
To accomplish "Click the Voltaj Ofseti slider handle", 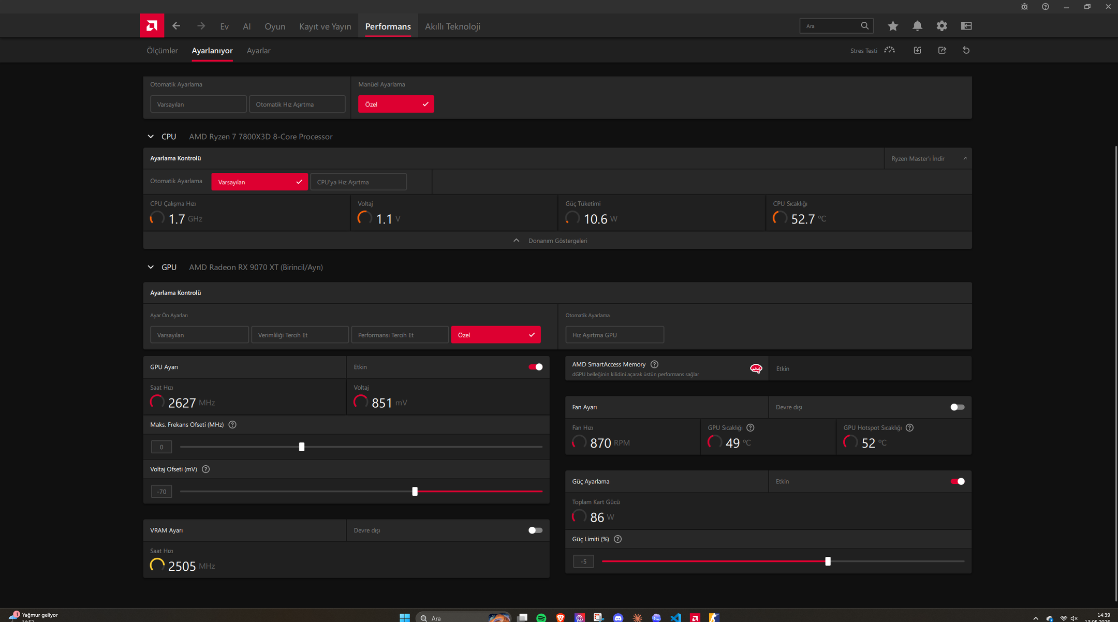I will tap(415, 491).
